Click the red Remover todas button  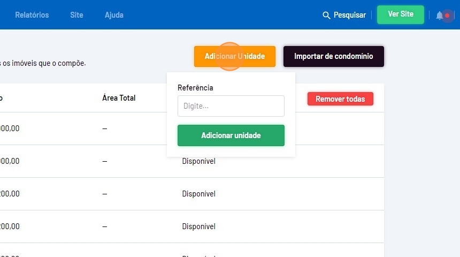(x=340, y=99)
